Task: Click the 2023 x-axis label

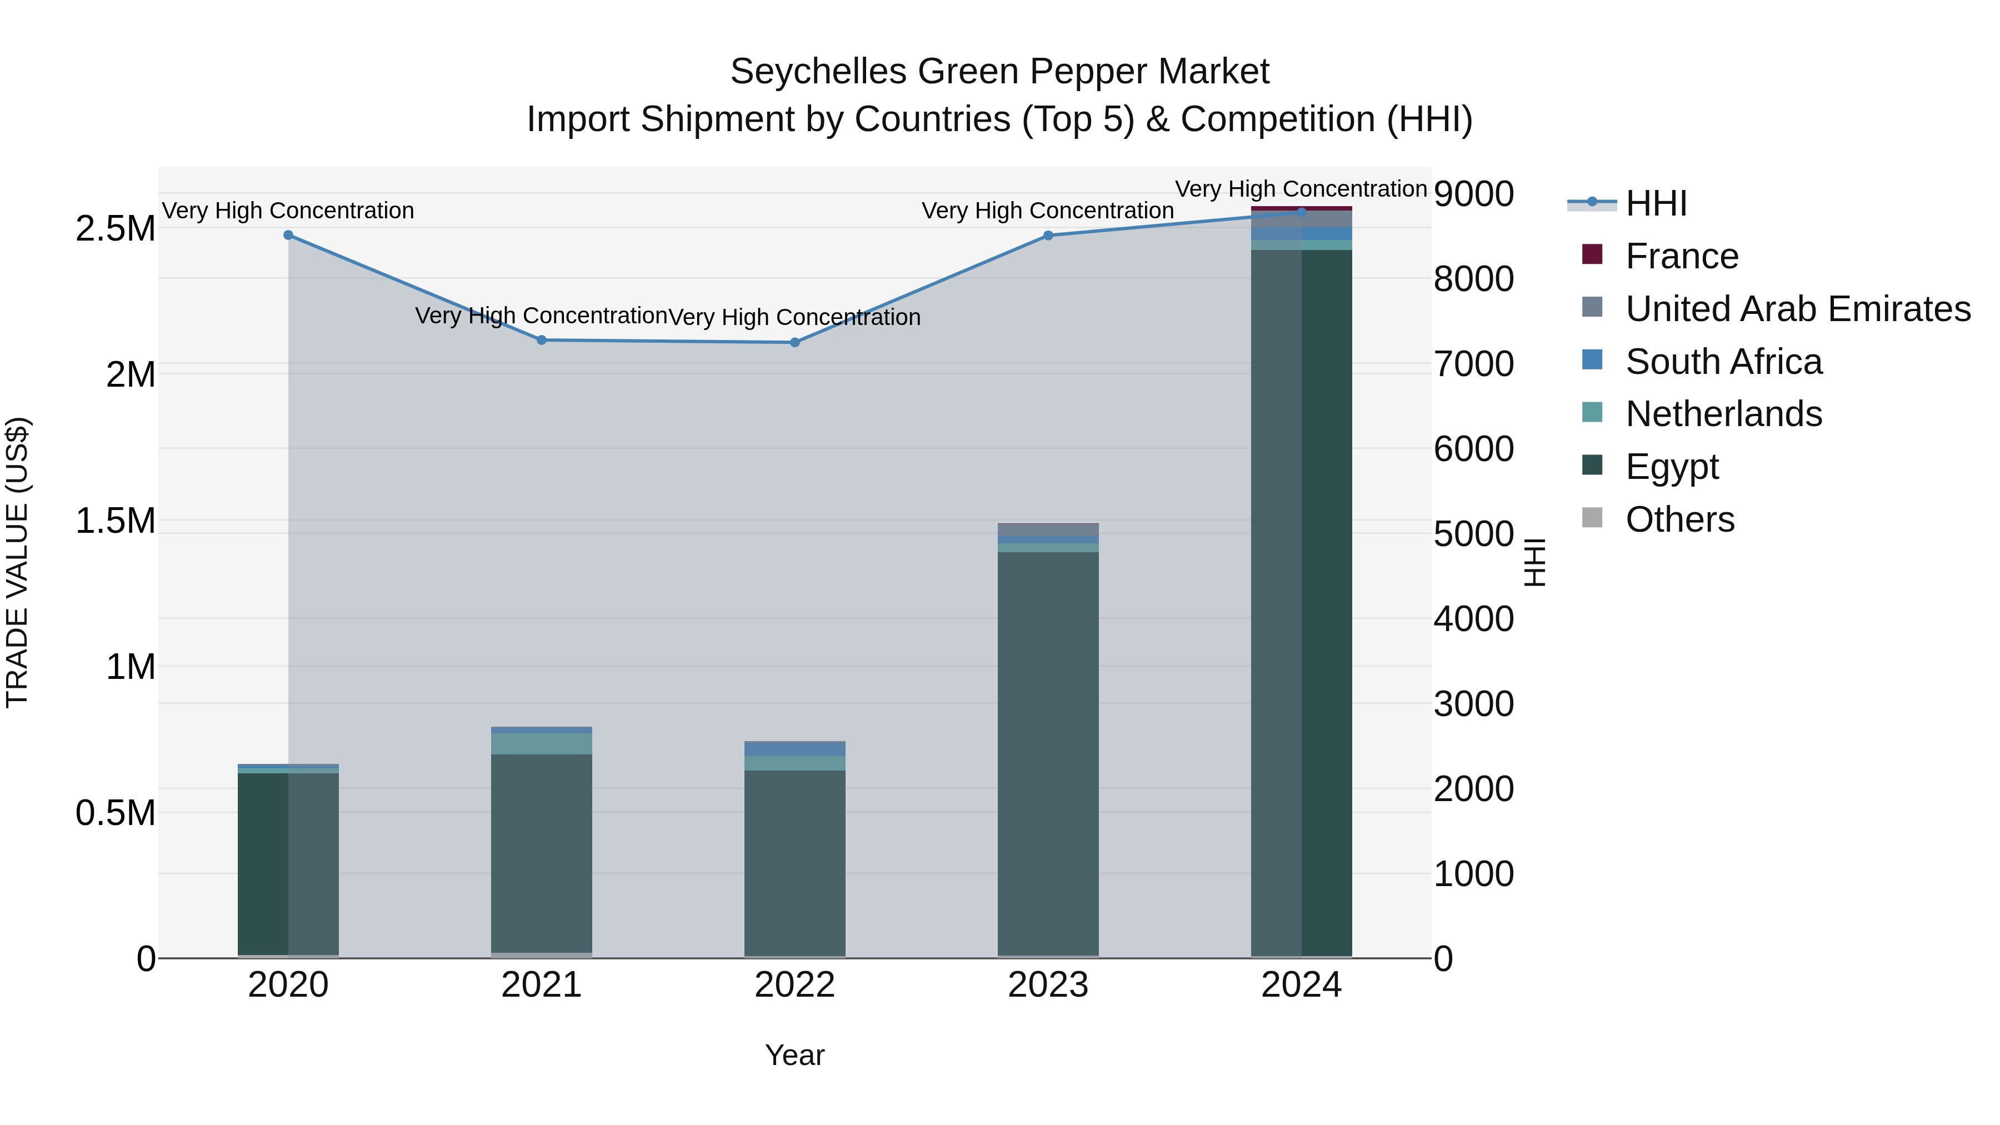Action: point(1048,985)
